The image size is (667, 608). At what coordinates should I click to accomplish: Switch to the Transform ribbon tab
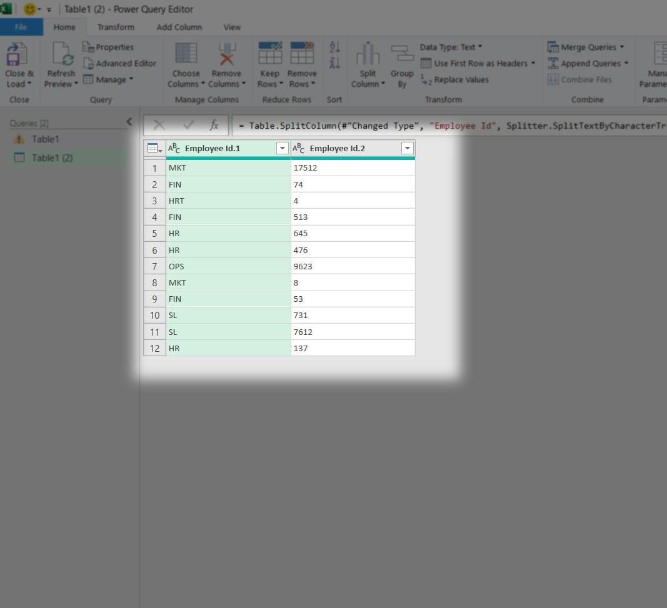click(115, 27)
